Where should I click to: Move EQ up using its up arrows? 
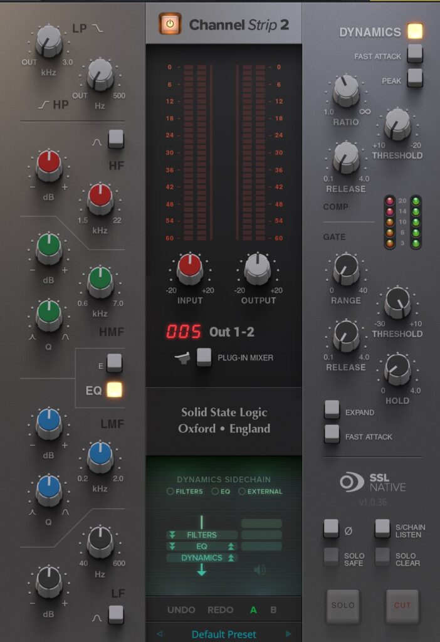(231, 546)
